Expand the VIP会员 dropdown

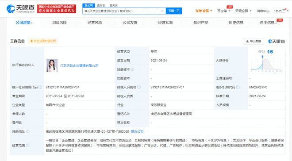[x=204, y=11]
